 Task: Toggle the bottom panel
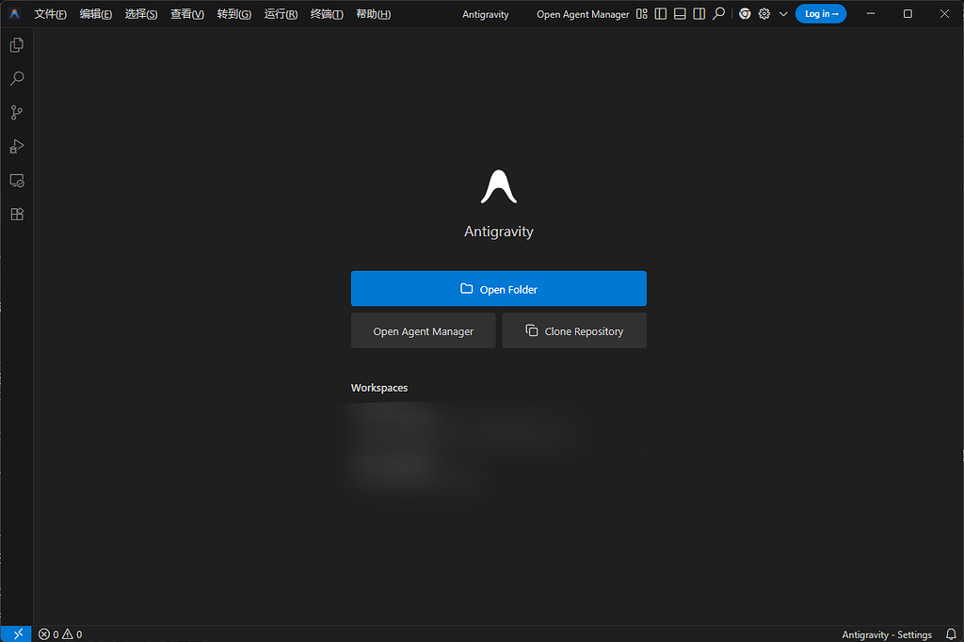coord(680,13)
